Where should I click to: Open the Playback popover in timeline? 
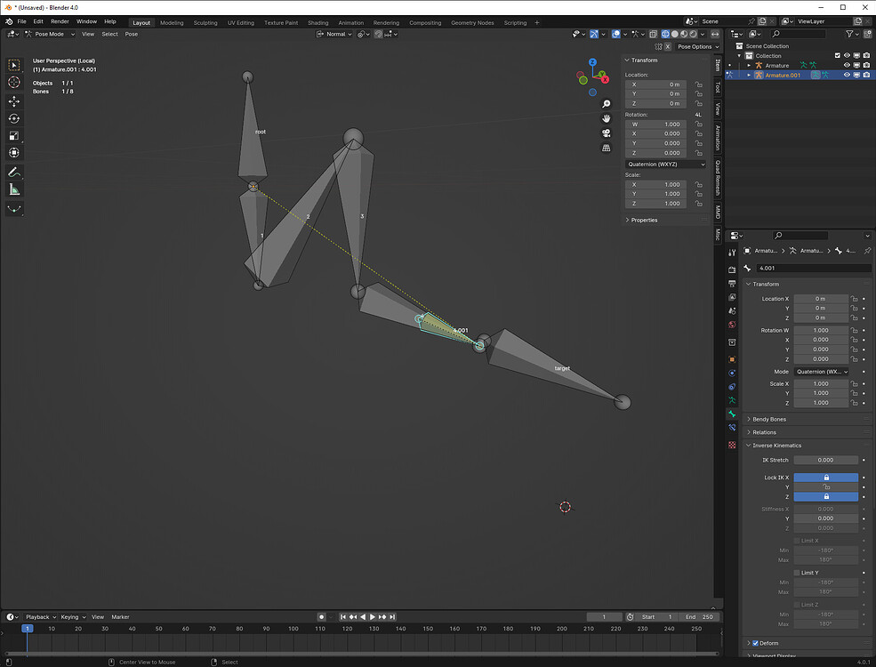coord(41,616)
